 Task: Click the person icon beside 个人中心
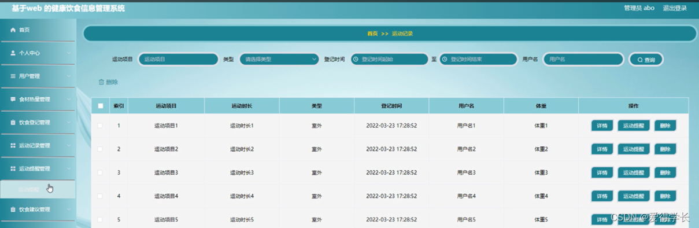coord(13,53)
